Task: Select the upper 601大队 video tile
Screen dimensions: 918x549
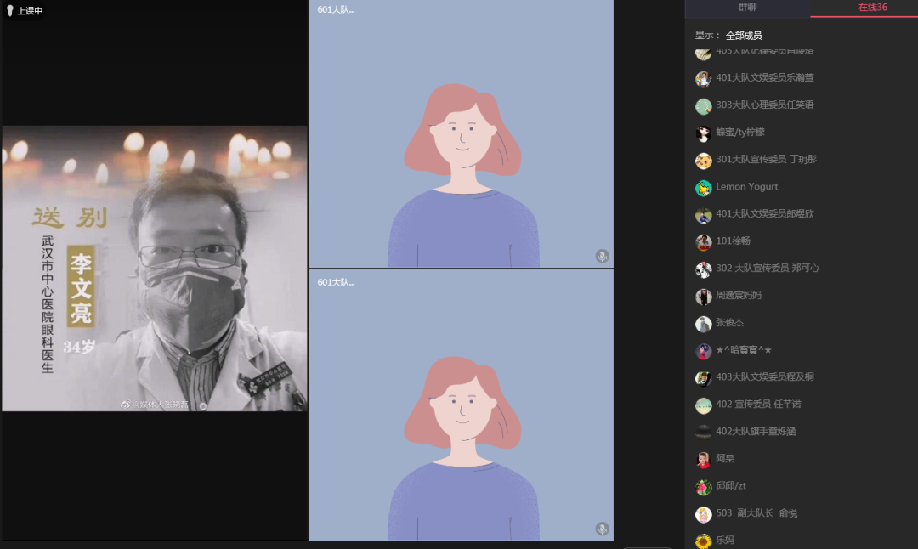Action: pyautogui.click(x=461, y=133)
